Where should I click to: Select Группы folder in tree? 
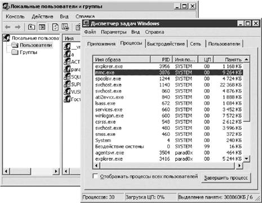point(24,52)
